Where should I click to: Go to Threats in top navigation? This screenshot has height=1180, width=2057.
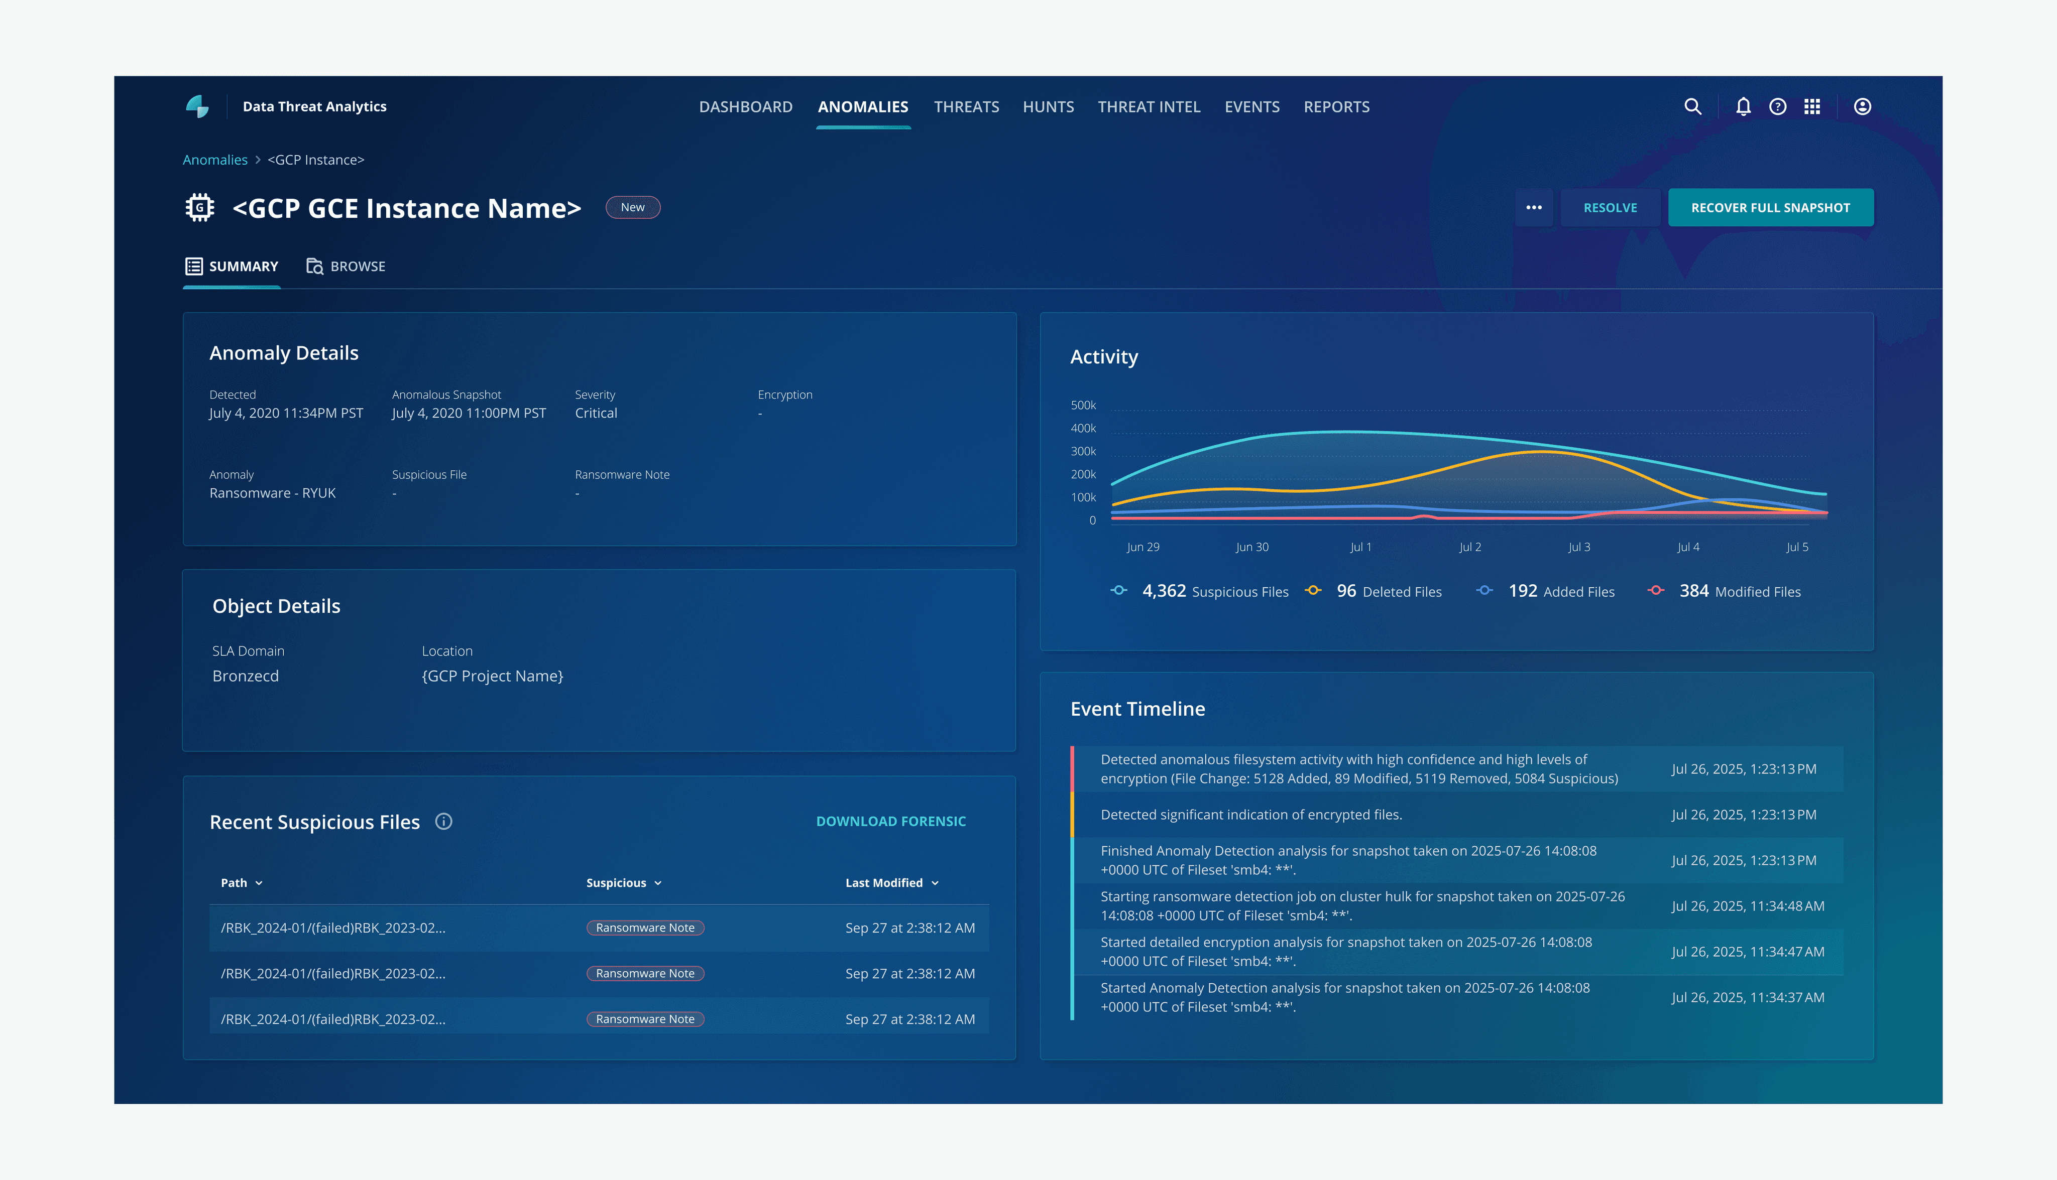click(966, 107)
